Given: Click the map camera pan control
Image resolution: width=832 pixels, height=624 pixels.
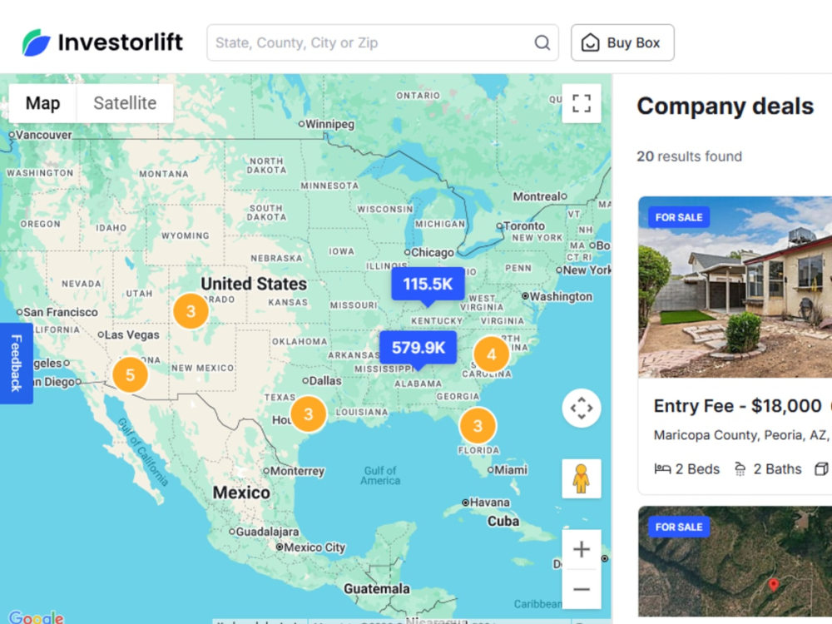Looking at the screenshot, I should [x=582, y=408].
